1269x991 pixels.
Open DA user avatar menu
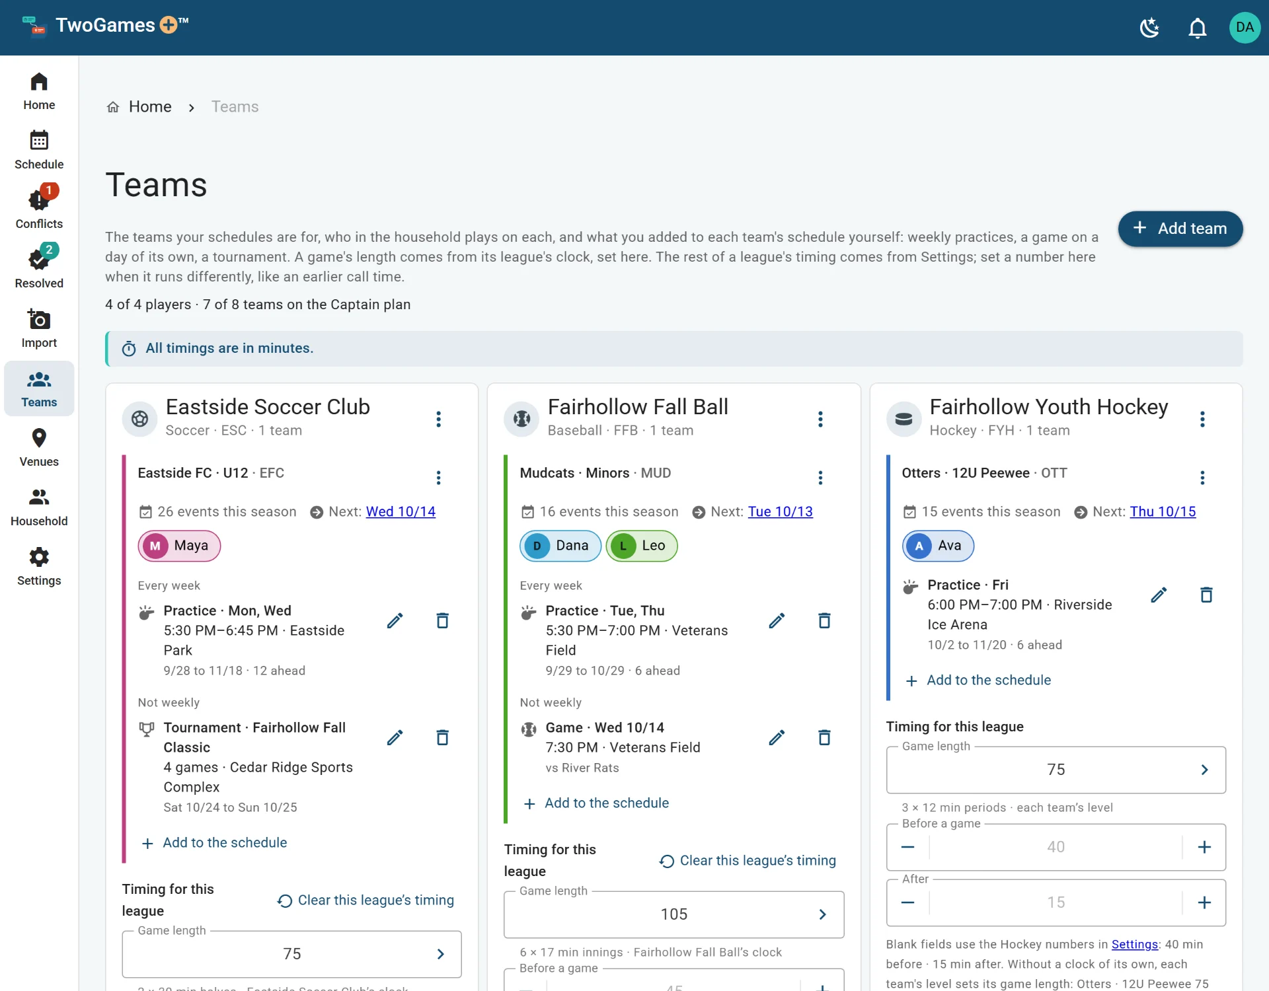click(x=1245, y=28)
